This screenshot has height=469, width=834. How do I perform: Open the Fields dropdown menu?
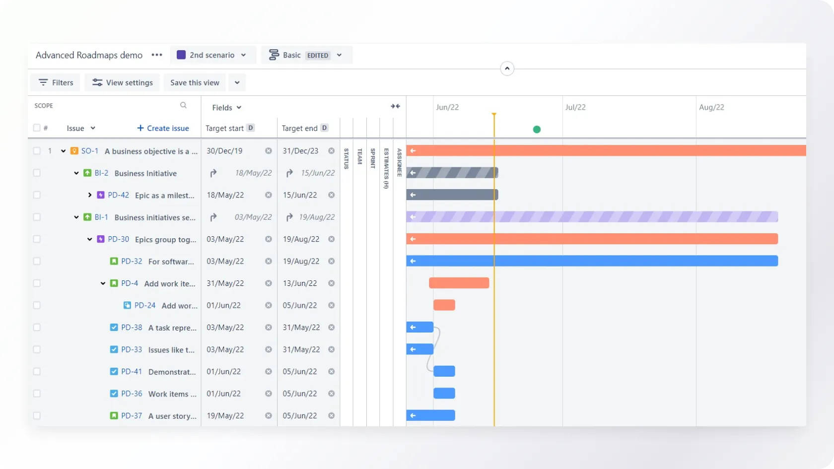point(226,108)
